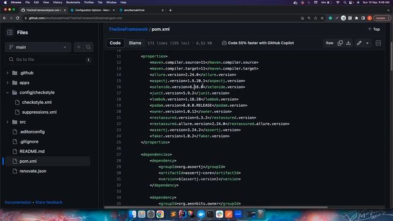Switch to Blame view tab
393x221 pixels.
tap(135, 43)
